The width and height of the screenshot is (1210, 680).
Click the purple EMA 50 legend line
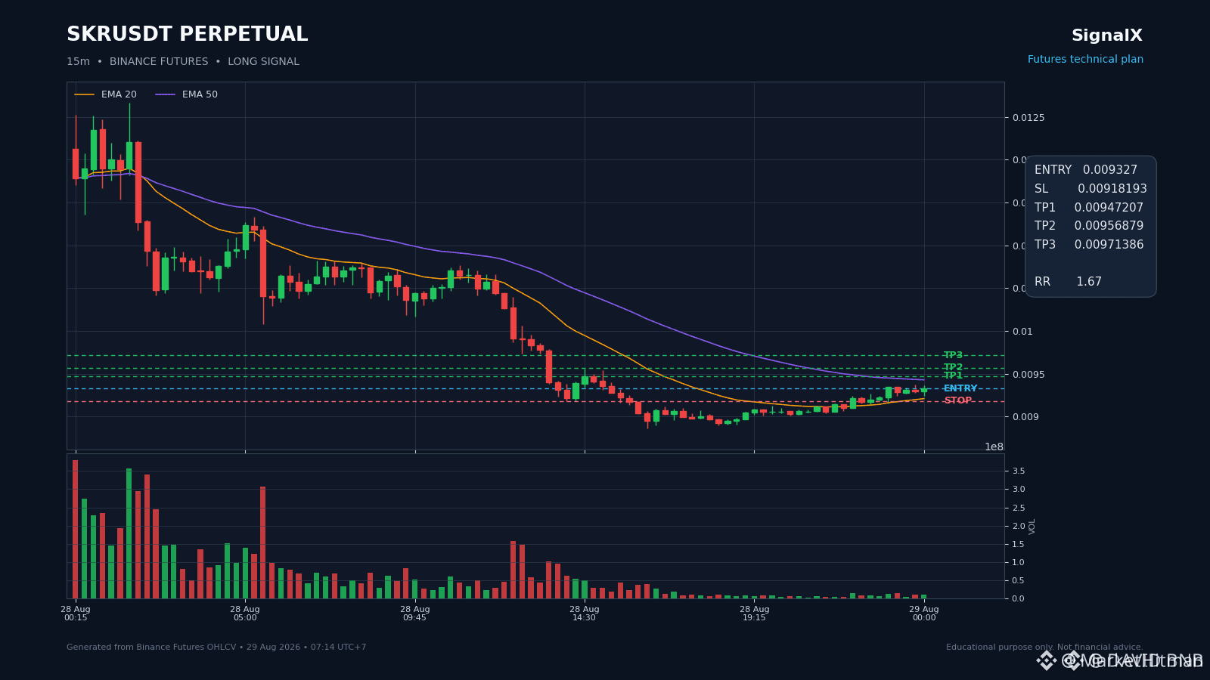(x=166, y=94)
